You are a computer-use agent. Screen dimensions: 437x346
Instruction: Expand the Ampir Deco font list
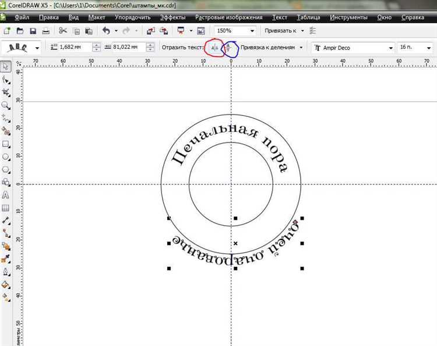[389, 47]
